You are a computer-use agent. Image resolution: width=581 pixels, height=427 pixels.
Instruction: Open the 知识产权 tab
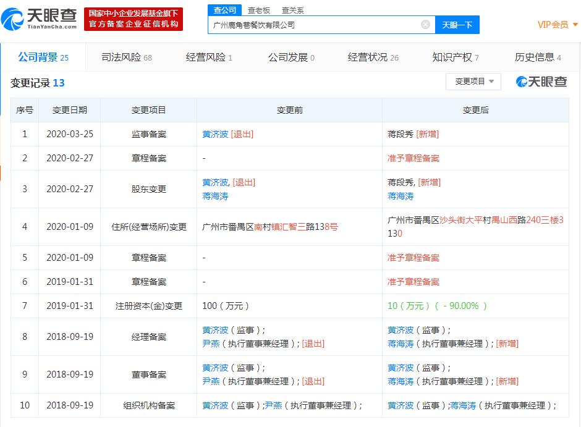click(456, 57)
